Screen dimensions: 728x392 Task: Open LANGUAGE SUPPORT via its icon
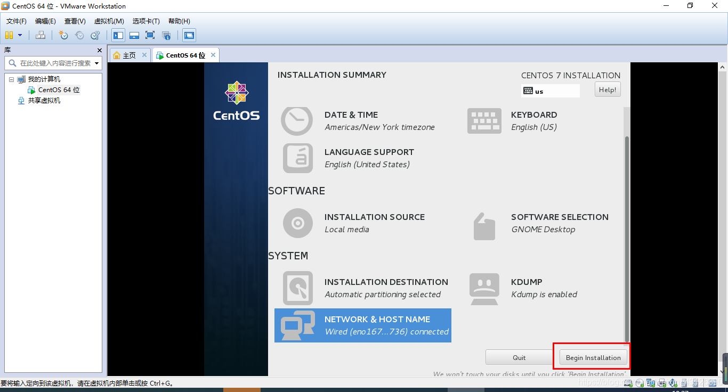[298, 158]
